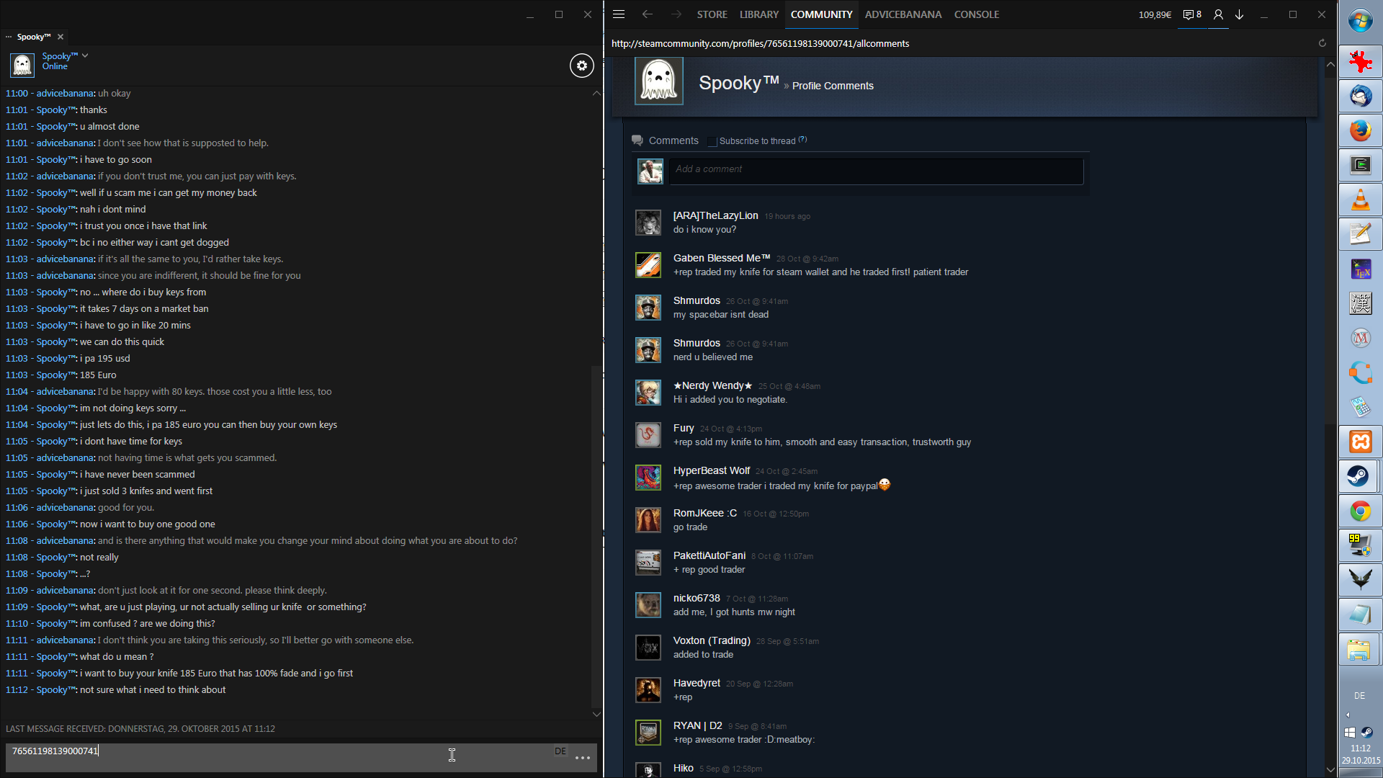Image resolution: width=1383 pixels, height=778 pixels.
Task: Click the Steam hamburger menu icon
Action: (619, 14)
